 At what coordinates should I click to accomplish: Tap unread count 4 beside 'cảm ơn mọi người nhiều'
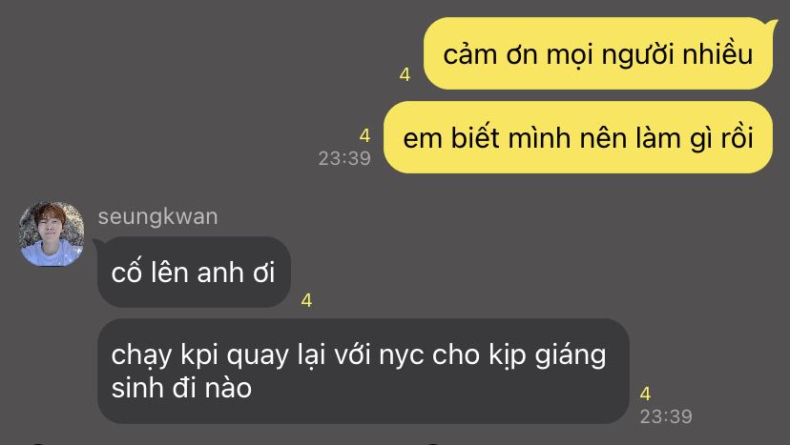tap(405, 74)
